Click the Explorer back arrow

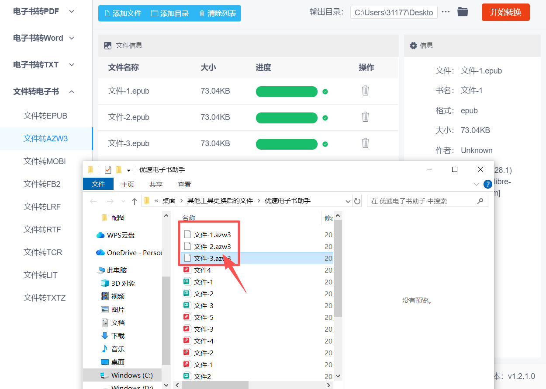(x=93, y=201)
